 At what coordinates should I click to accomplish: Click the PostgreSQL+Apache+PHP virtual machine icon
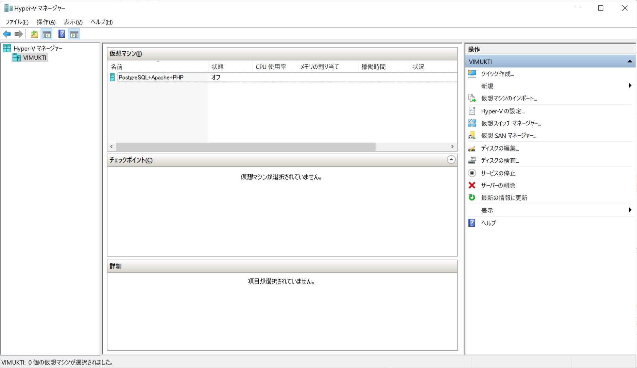pos(112,77)
